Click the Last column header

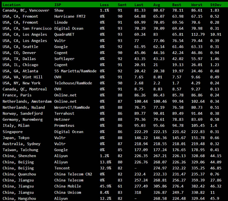point(139,5)
